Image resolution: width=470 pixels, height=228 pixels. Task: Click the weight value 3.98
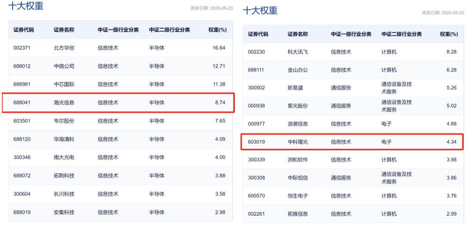click(x=452, y=160)
